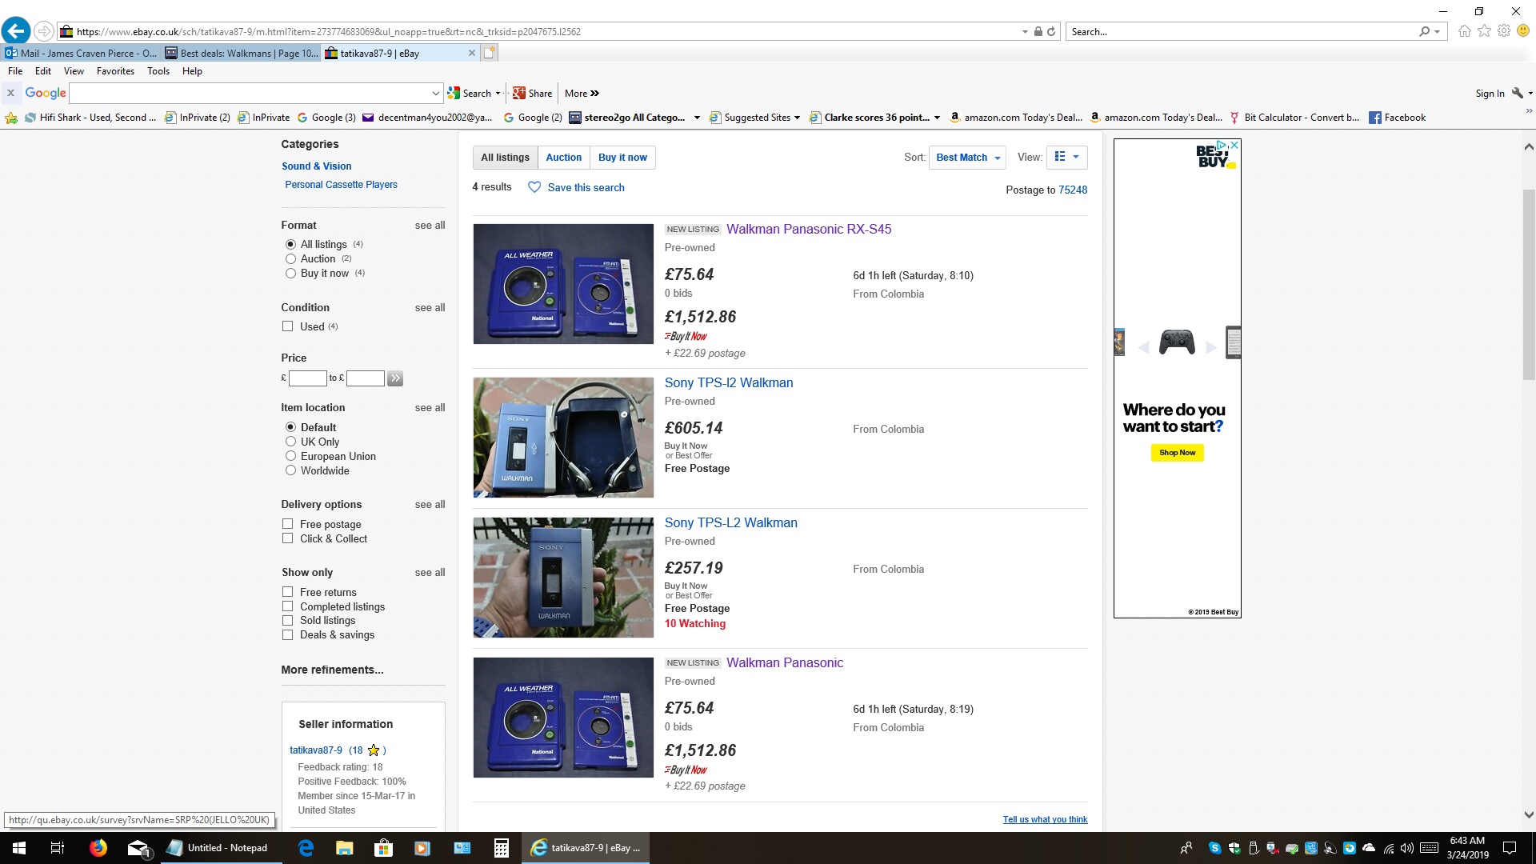1536x864 pixels.
Task: Enable the Sold listings filter
Action: pos(287,620)
